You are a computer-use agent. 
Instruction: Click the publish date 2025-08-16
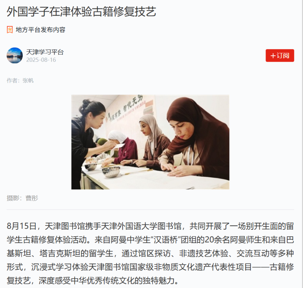click(x=41, y=60)
